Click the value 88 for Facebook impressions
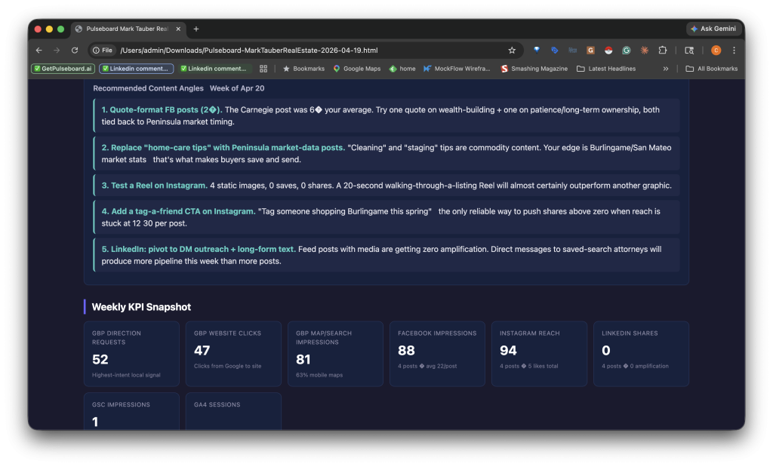 pos(406,350)
